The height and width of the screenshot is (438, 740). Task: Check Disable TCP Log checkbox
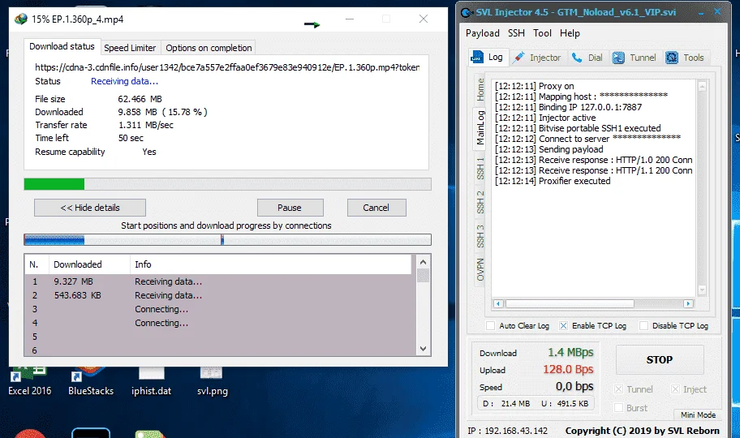point(643,326)
